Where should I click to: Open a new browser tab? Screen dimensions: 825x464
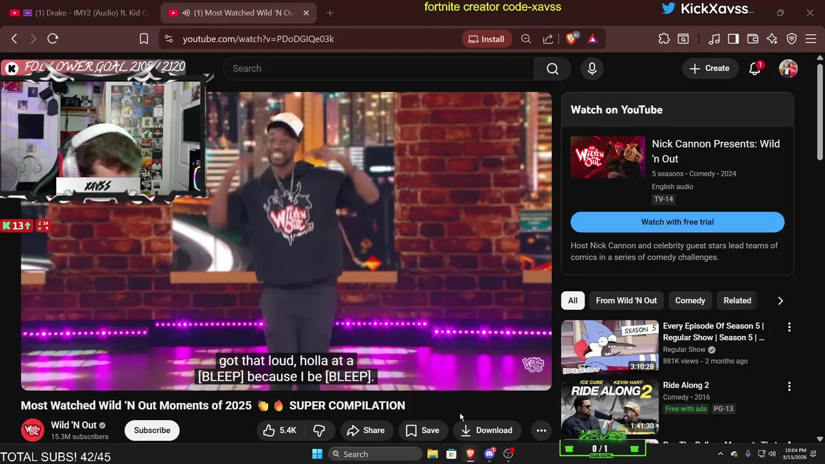click(330, 13)
